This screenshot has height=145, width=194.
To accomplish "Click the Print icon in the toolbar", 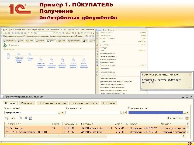I will (22, 33).
